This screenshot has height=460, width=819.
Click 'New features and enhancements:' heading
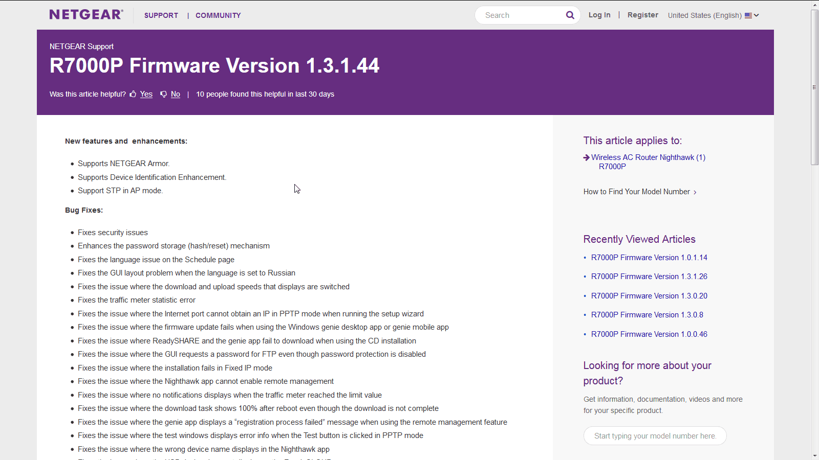[x=126, y=141]
